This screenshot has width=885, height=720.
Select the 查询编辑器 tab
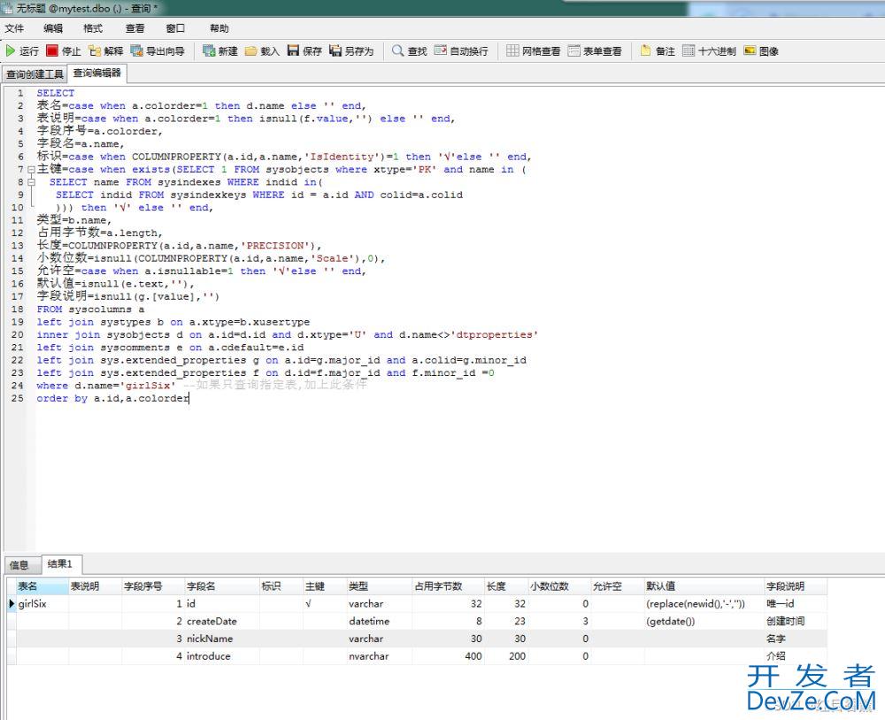coord(97,73)
